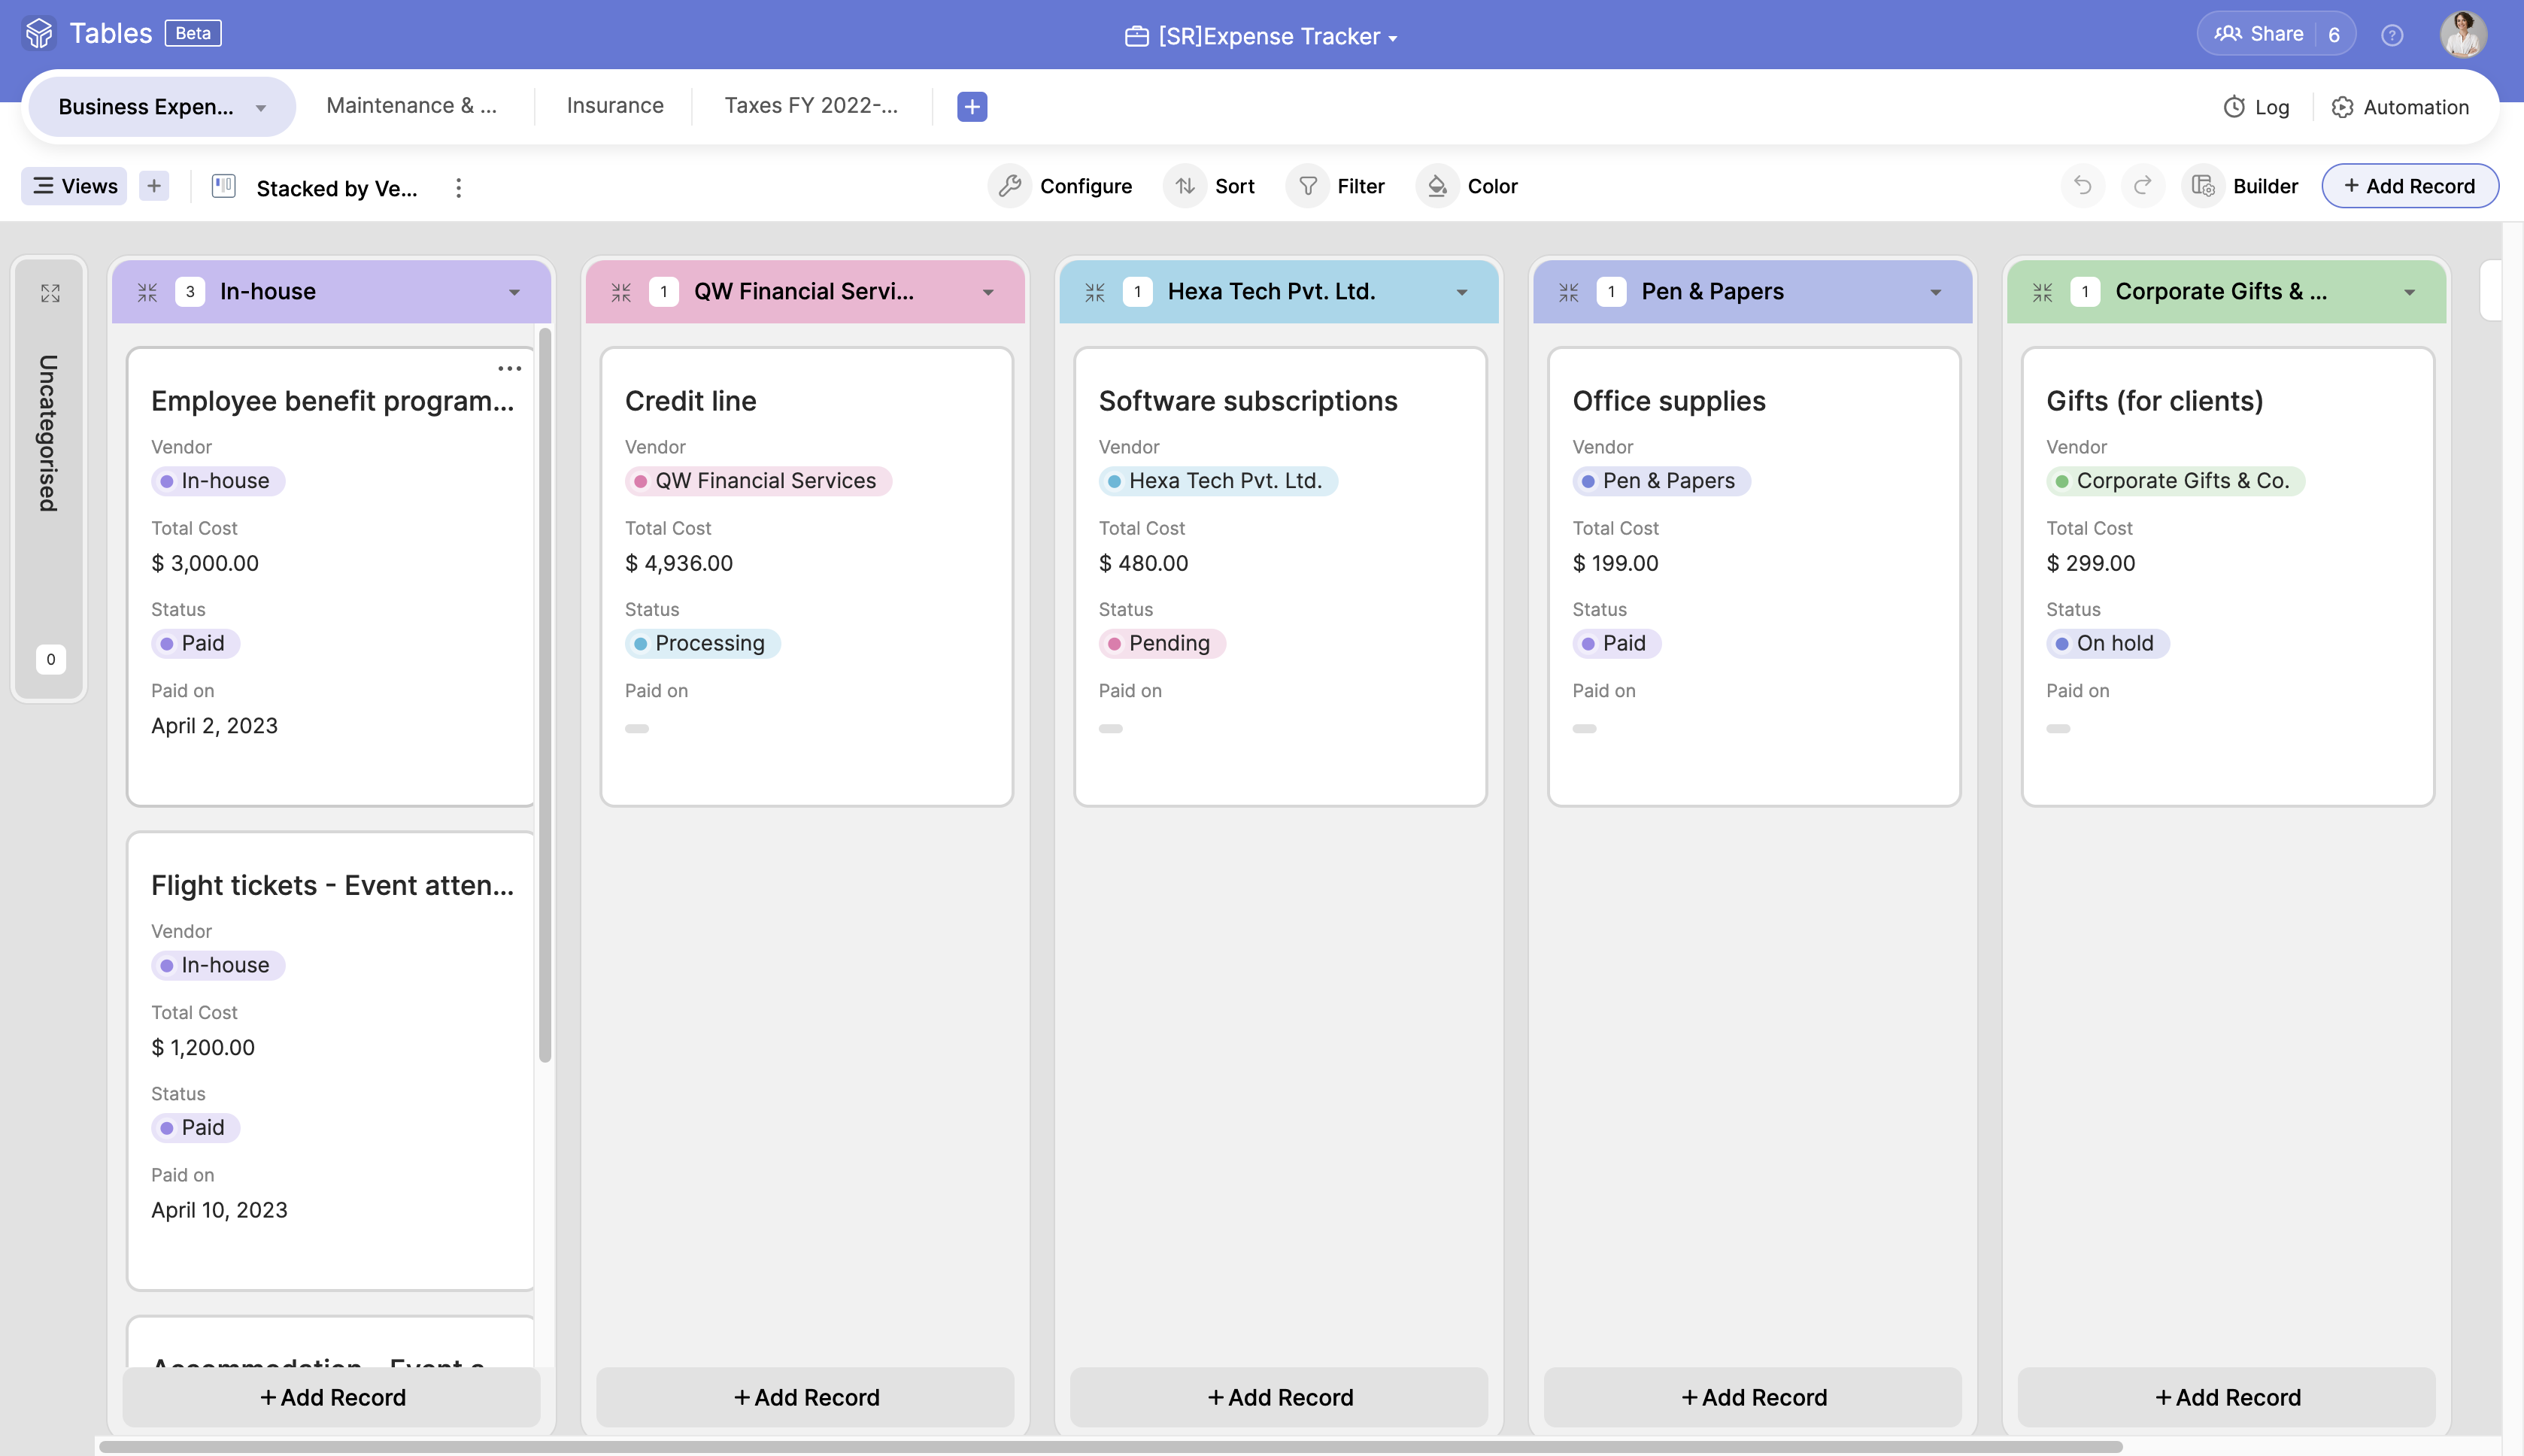
Task: Open the Credit line card
Action: (690, 401)
